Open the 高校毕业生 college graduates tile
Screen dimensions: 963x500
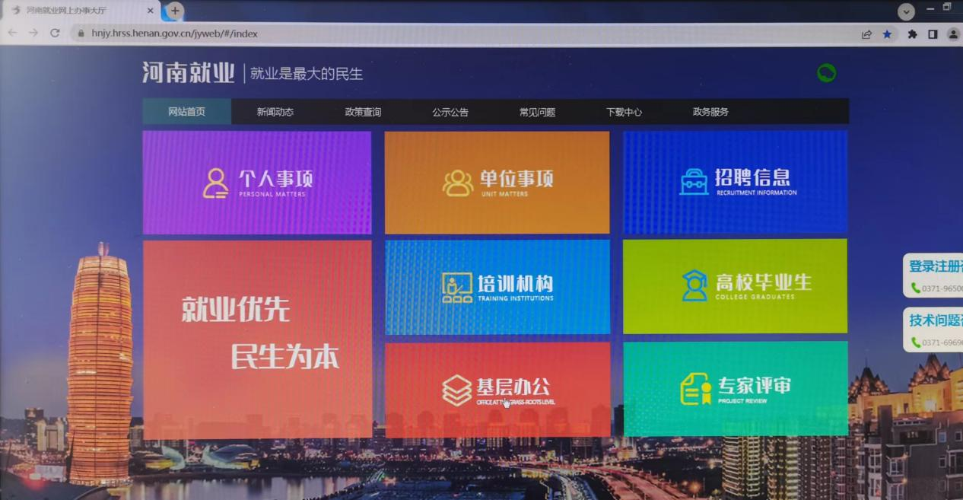point(735,286)
